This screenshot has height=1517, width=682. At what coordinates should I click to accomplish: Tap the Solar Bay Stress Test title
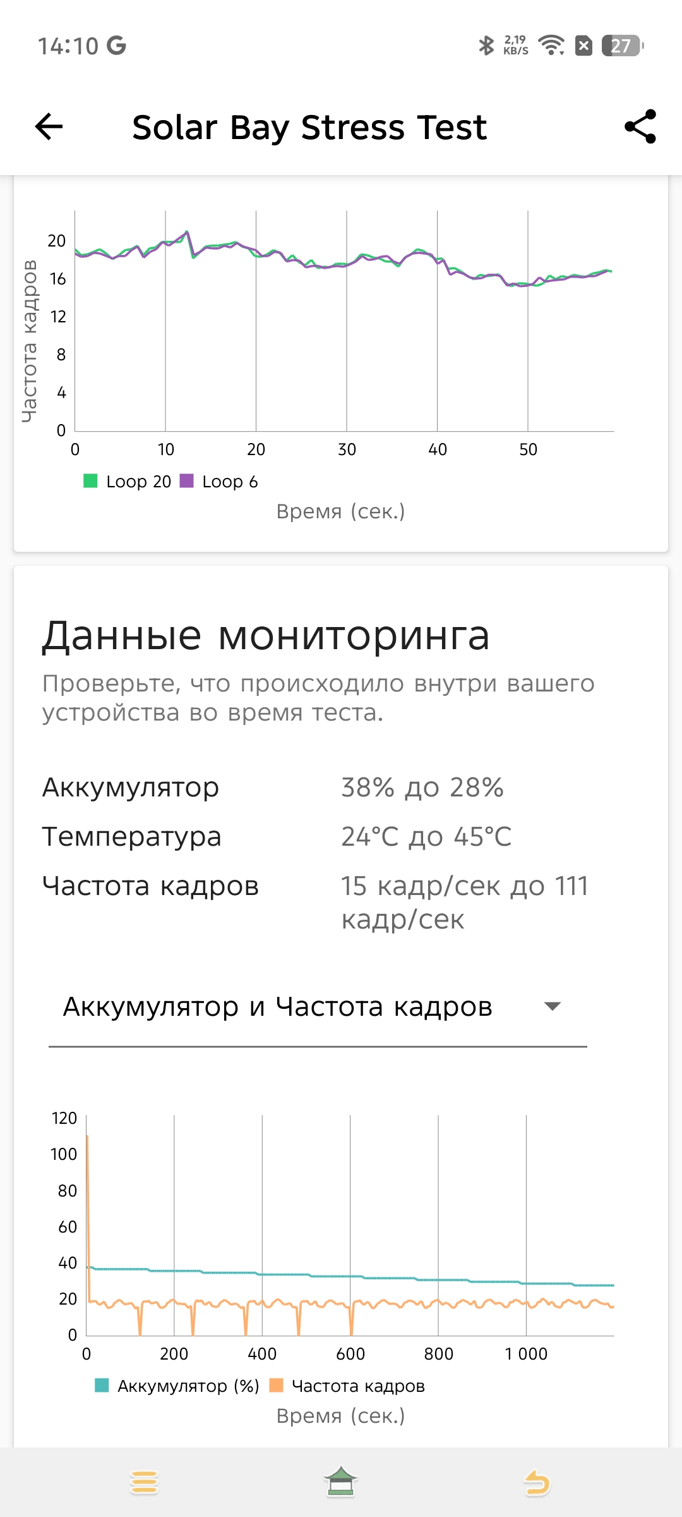pos(309,127)
